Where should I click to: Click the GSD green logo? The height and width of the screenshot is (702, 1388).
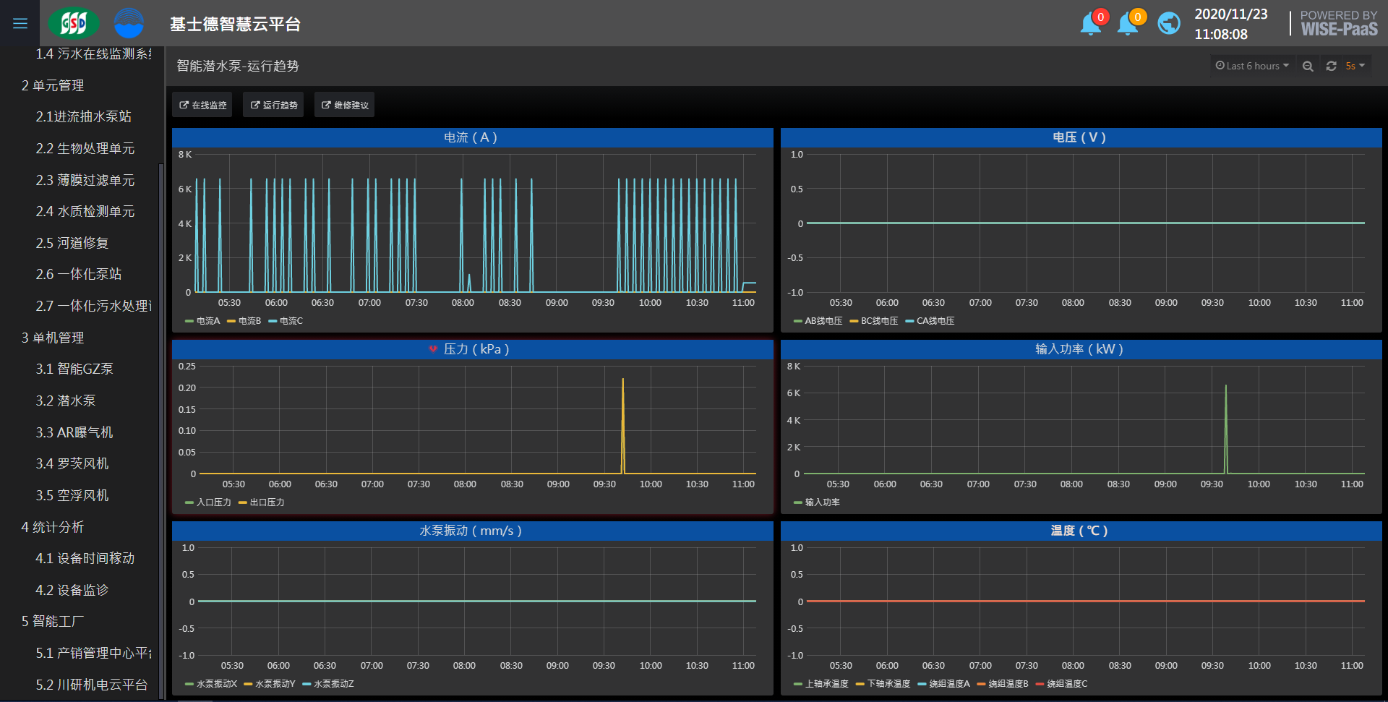coord(73,24)
